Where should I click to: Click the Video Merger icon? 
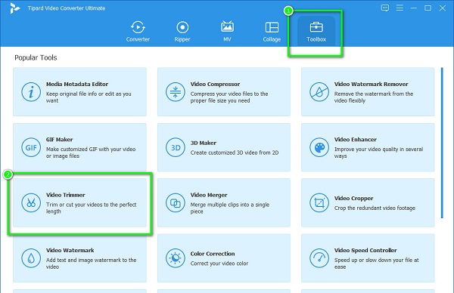tap(176, 203)
